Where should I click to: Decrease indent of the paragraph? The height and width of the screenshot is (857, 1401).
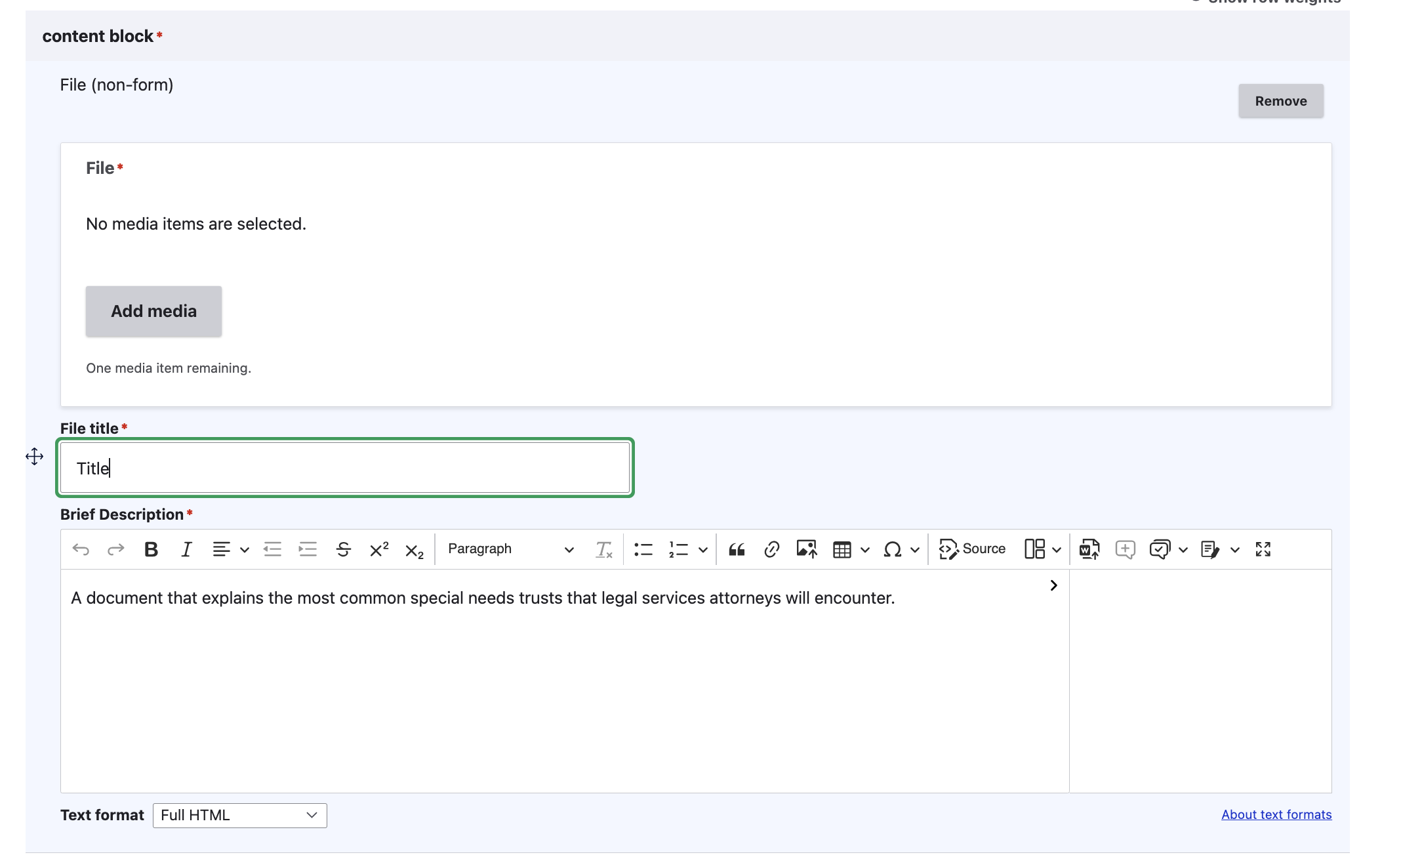click(272, 549)
